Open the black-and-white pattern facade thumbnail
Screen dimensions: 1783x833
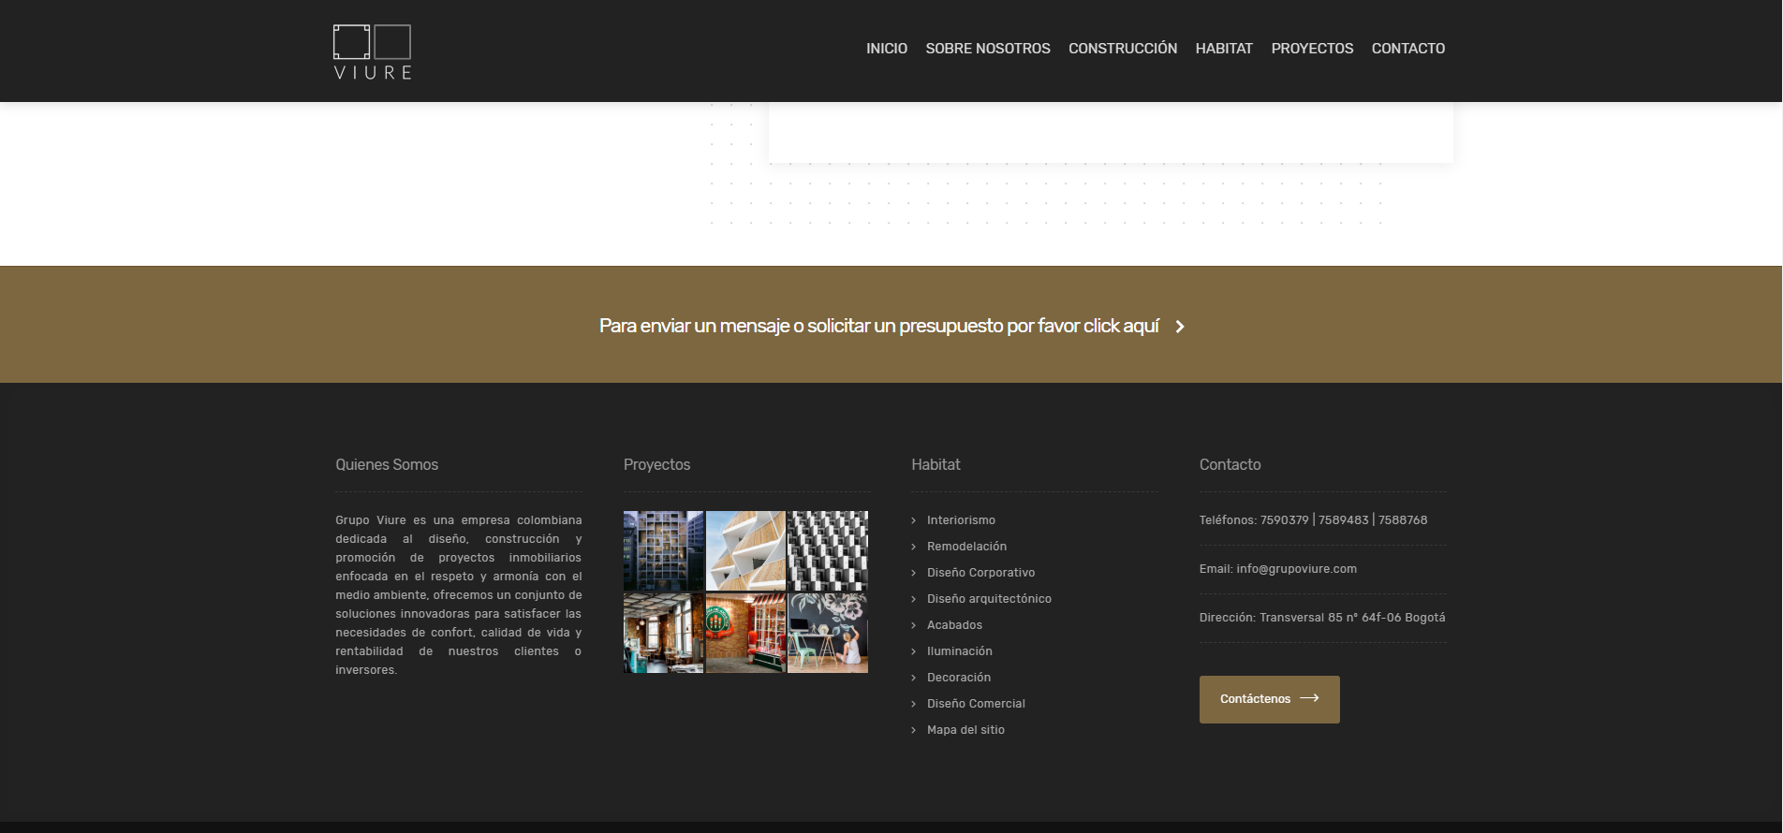pos(828,550)
